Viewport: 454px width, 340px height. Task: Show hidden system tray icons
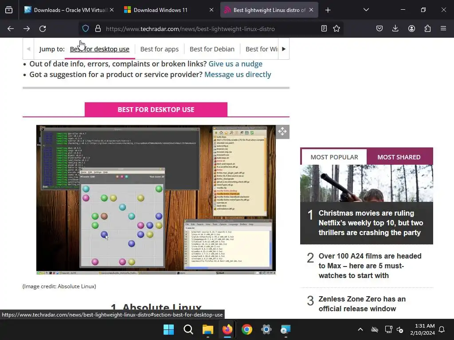coord(360,329)
